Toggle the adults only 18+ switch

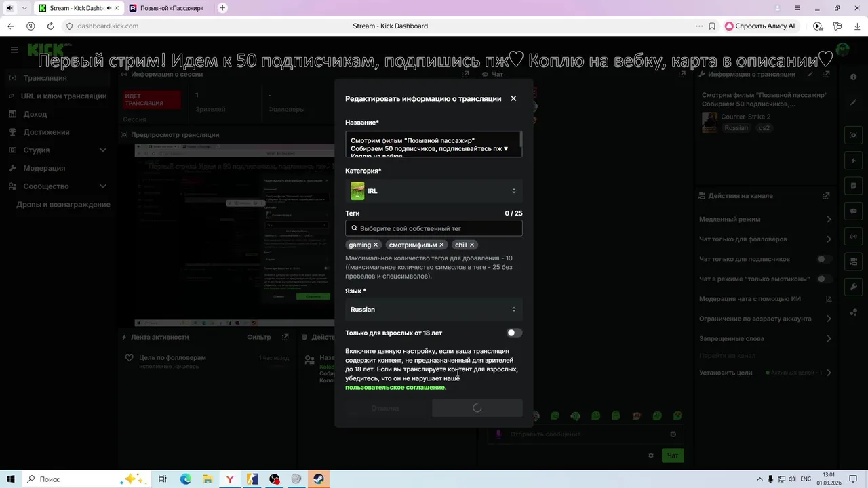point(515,333)
